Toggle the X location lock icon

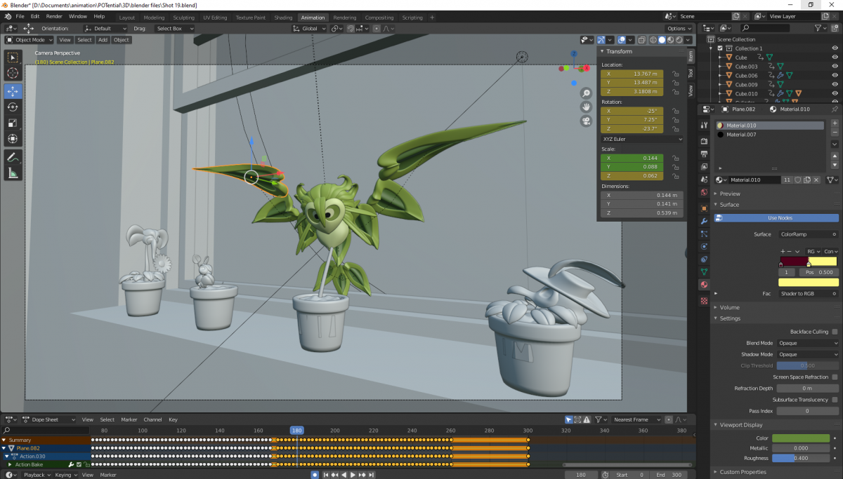(675, 74)
